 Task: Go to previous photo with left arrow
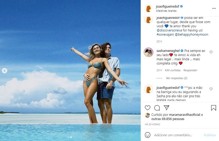pos(4,70)
